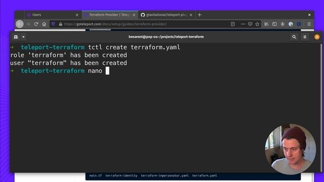Open the Firefox account icon
Viewport: 324px width, 182px height.
tap(282, 24)
